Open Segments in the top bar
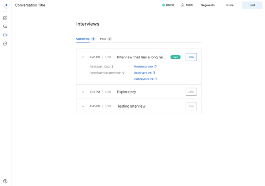Image resolution: width=265 pixels, height=186 pixels. click(x=208, y=5)
